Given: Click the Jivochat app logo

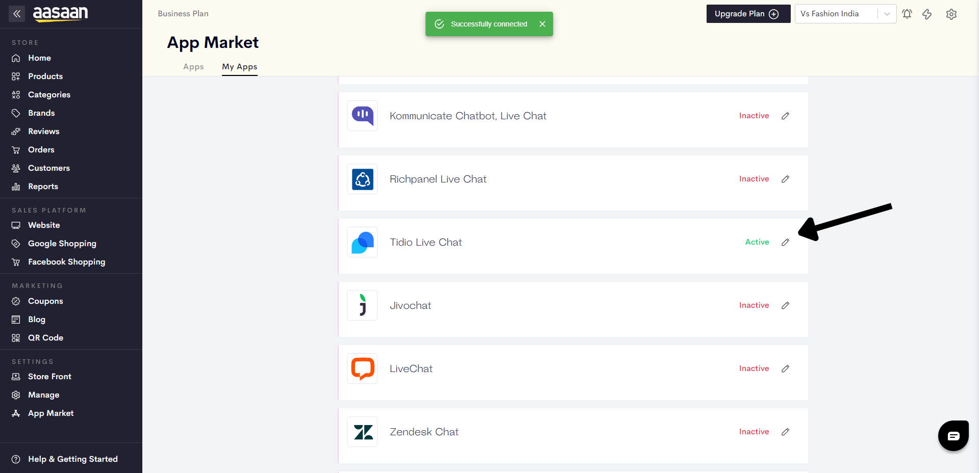Looking at the screenshot, I should (x=362, y=305).
